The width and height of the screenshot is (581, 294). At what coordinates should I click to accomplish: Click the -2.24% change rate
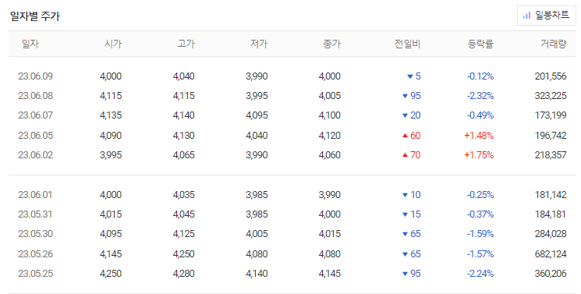pos(480,274)
